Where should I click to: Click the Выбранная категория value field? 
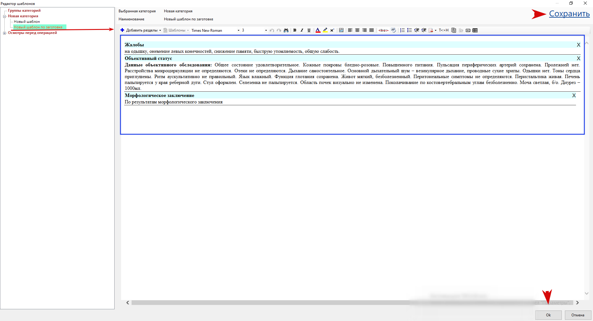pyautogui.click(x=178, y=11)
